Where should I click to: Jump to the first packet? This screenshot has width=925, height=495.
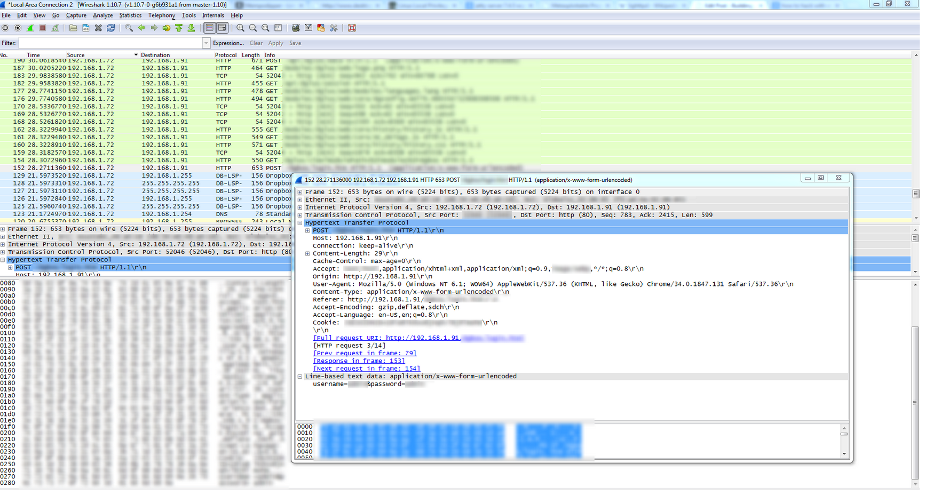(179, 28)
